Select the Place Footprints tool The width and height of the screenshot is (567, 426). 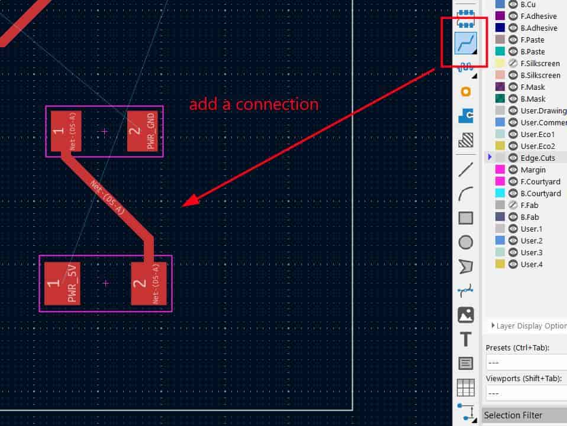(465, 19)
